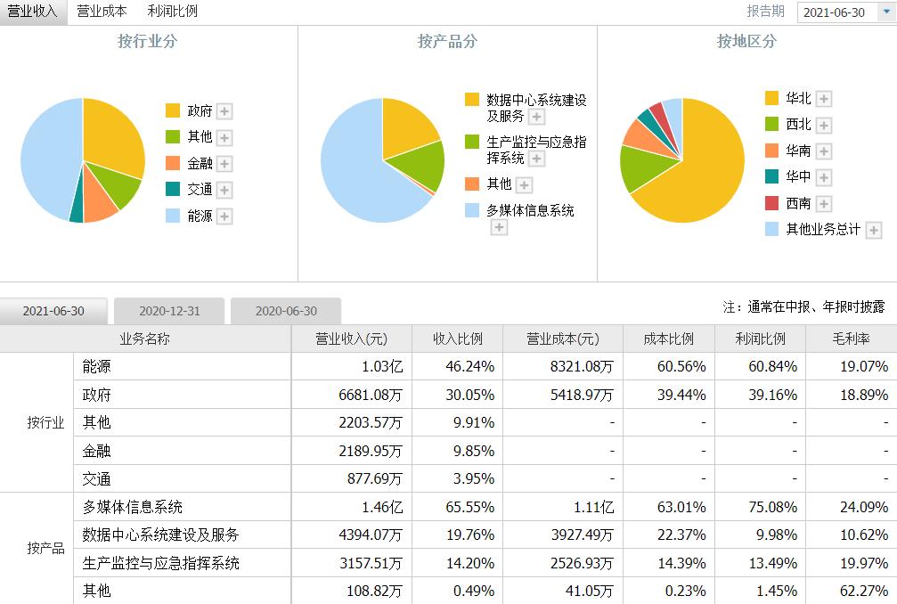Click the 营业成本(元) column header
The image size is (897, 604).
(x=563, y=339)
